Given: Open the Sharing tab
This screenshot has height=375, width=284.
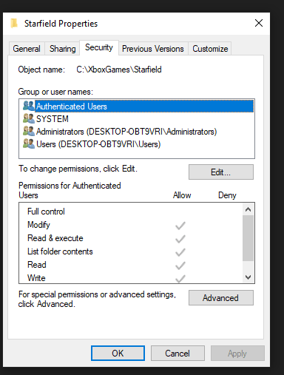Looking at the screenshot, I should [63, 49].
